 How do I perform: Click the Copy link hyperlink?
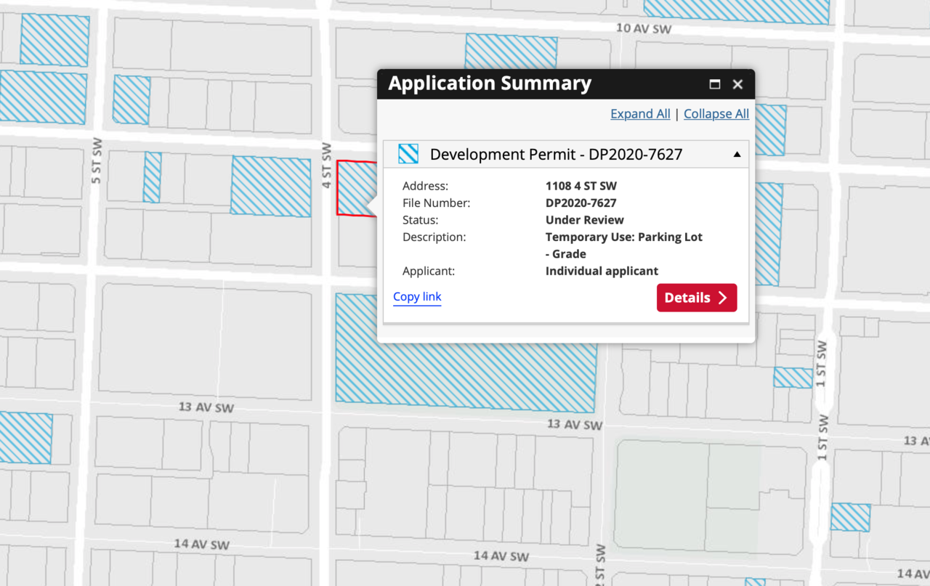[x=417, y=296]
